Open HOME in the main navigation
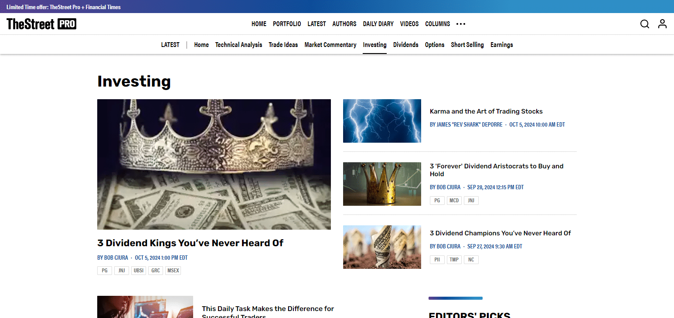Image resolution: width=674 pixels, height=318 pixels. [259, 24]
